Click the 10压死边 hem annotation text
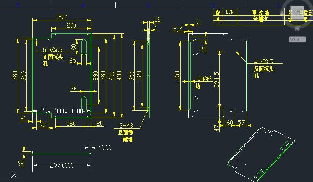The image size is (313, 182). click(x=203, y=82)
